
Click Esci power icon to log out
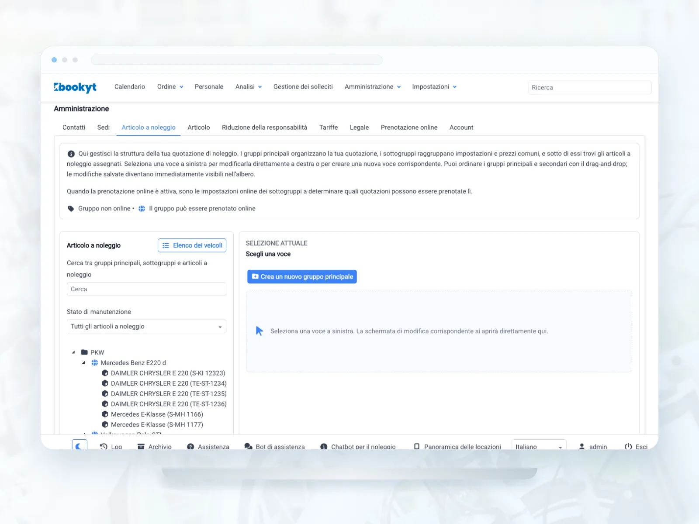pyautogui.click(x=628, y=447)
